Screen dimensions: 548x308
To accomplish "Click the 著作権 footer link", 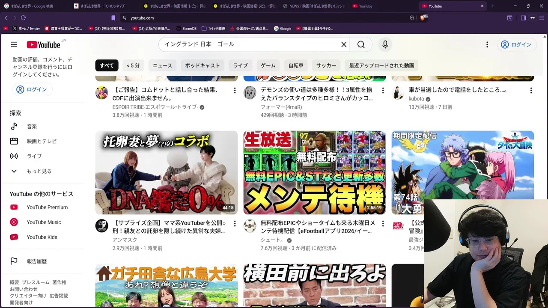I will point(60,282).
